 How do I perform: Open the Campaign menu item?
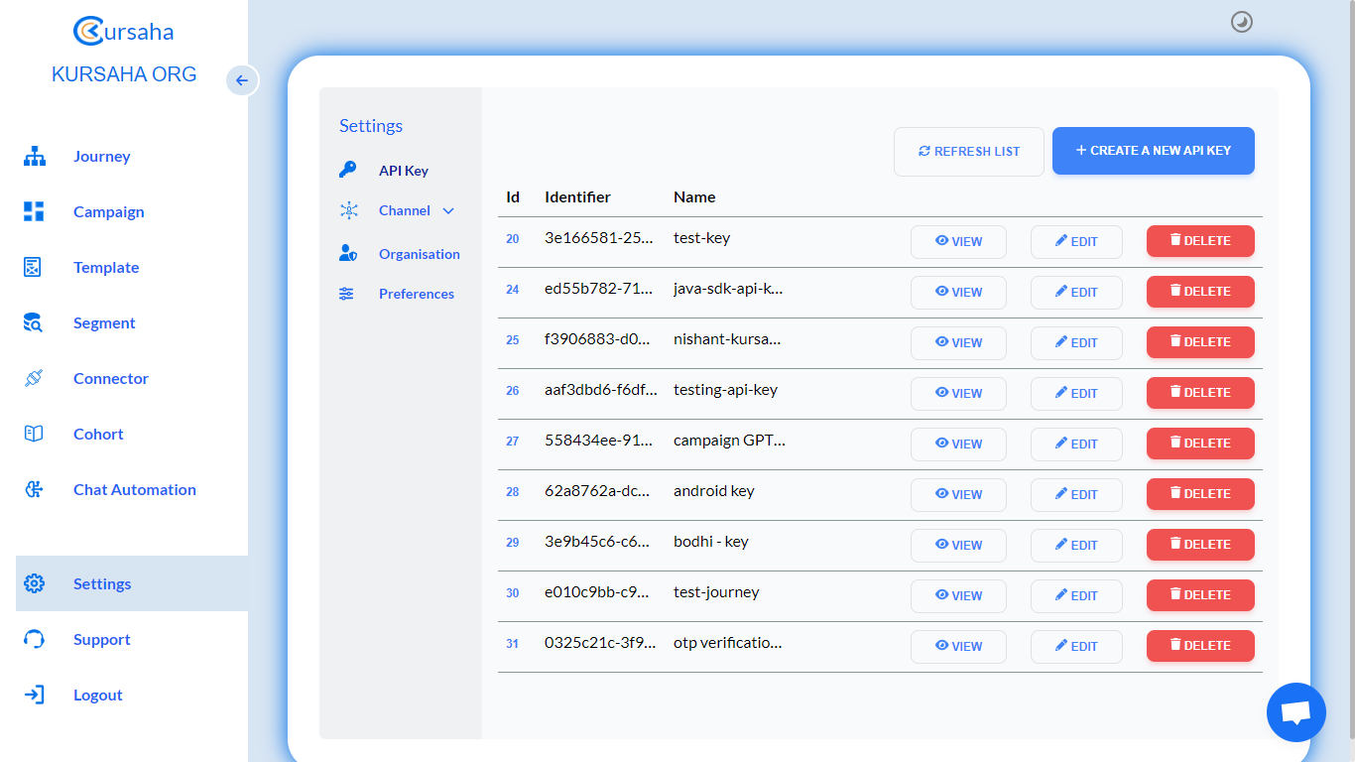click(x=109, y=211)
